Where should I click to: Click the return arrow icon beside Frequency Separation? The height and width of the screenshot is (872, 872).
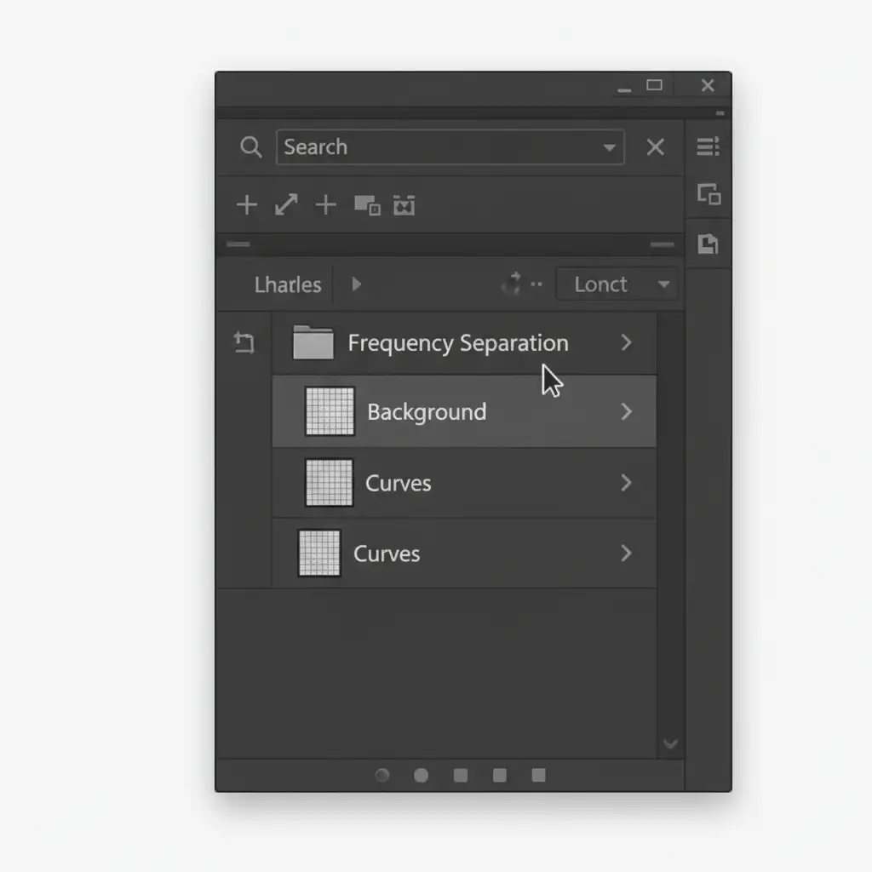[244, 343]
